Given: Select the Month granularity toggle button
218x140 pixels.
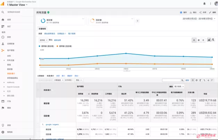Looking at the screenshot, I should [203, 40].
